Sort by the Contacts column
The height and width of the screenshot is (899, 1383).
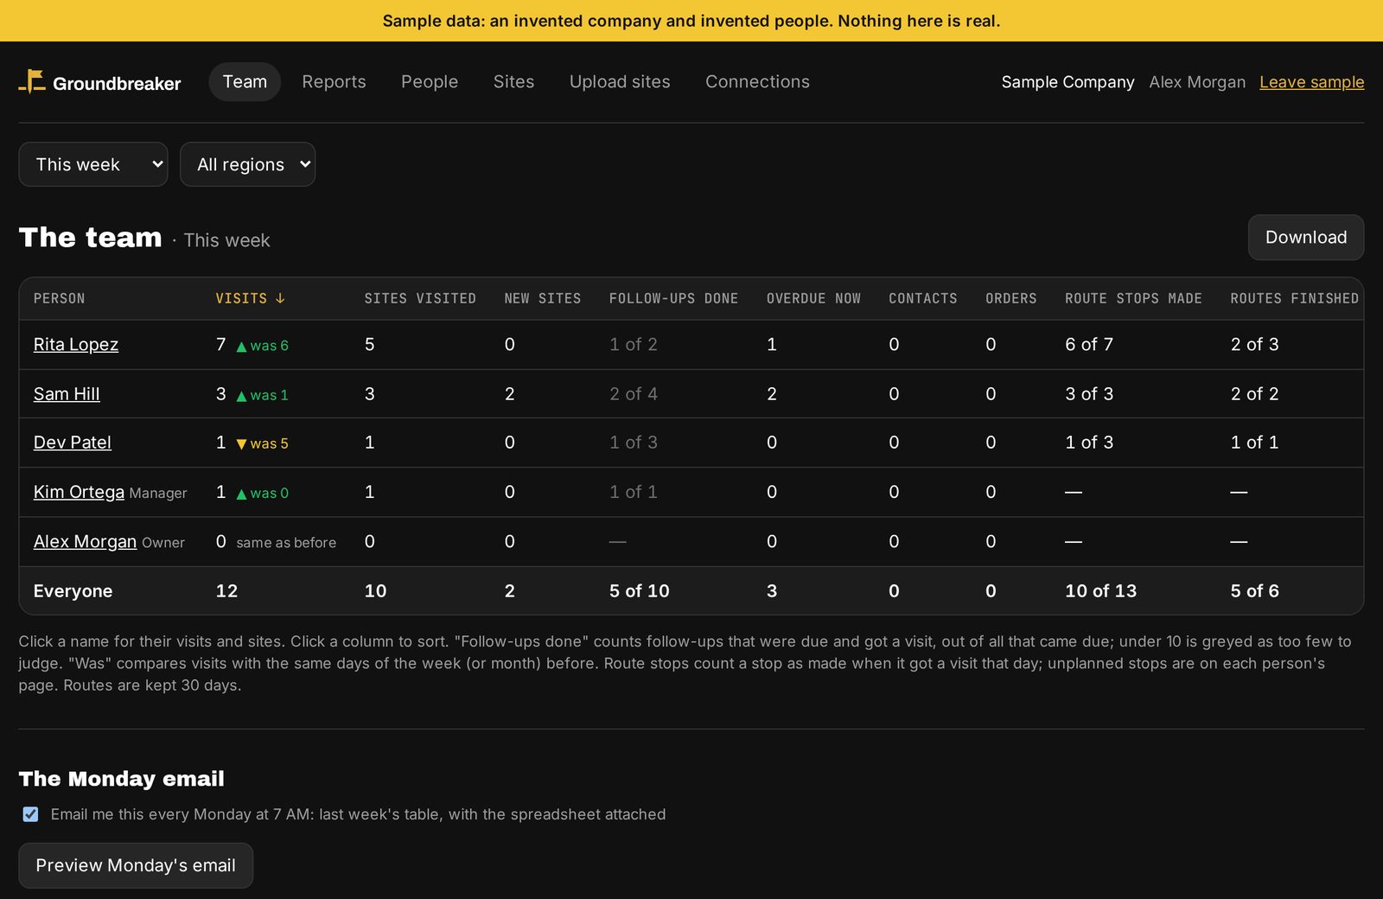pos(923,298)
